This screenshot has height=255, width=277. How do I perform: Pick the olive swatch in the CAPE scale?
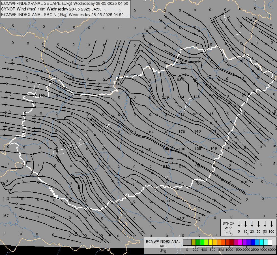[194, 243]
